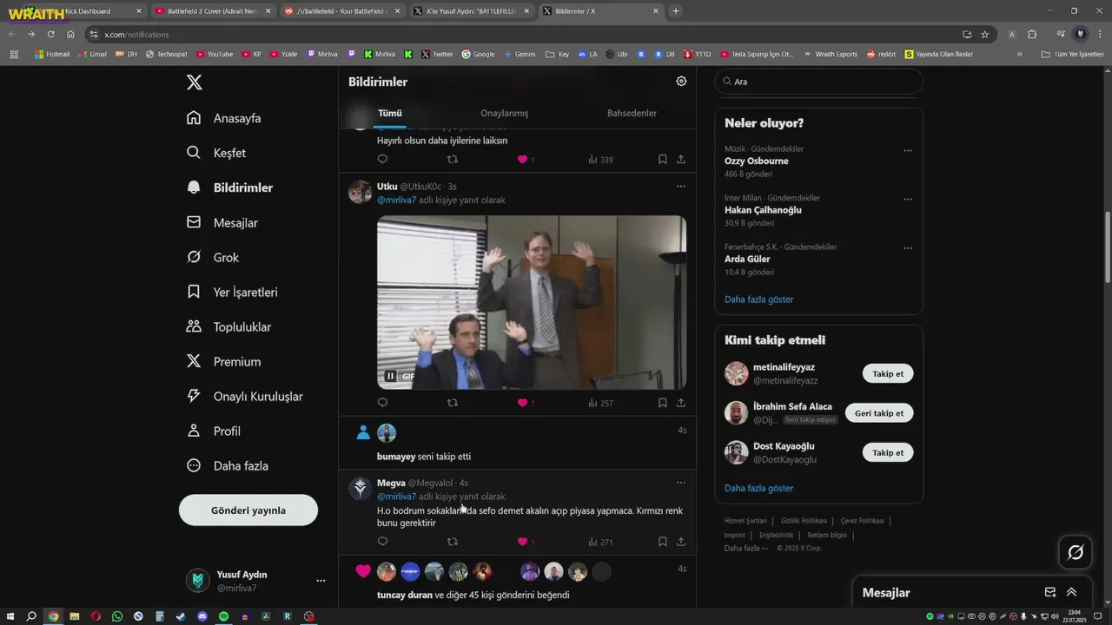Image resolution: width=1112 pixels, height=625 pixels.
Task: Open Steam in Windows taskbar
Action: pos(181,616)
